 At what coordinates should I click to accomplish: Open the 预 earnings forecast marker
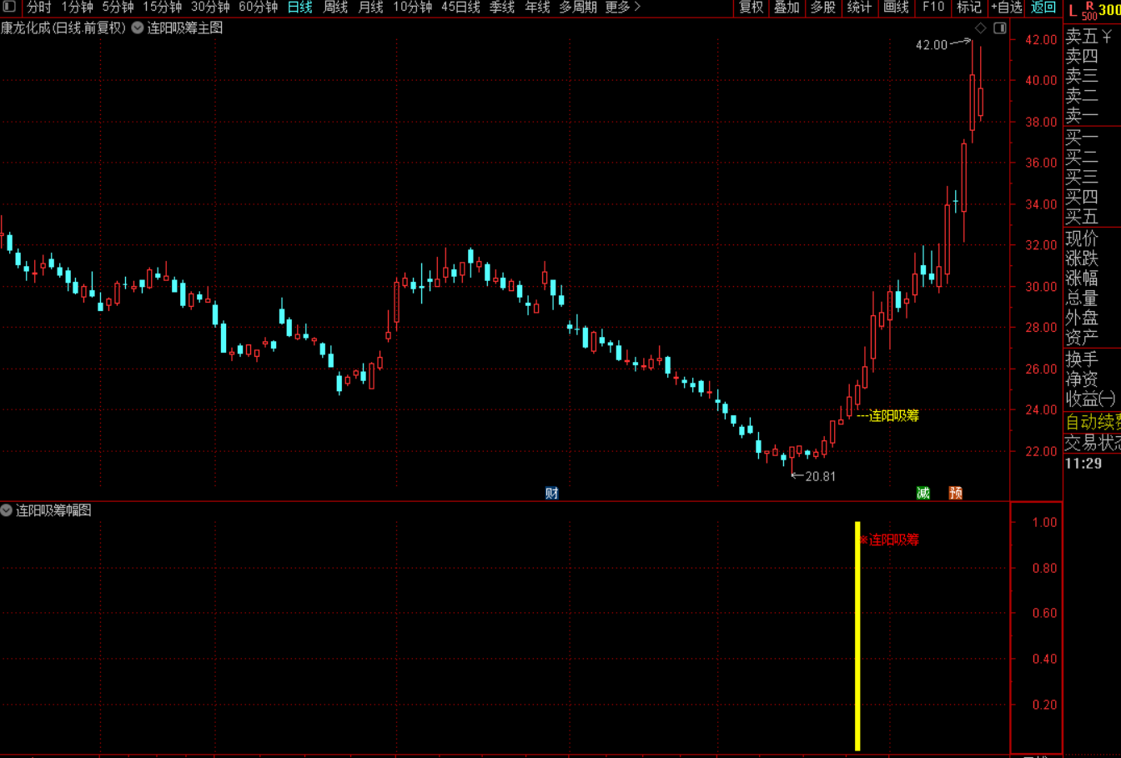(x=956, y=493)
